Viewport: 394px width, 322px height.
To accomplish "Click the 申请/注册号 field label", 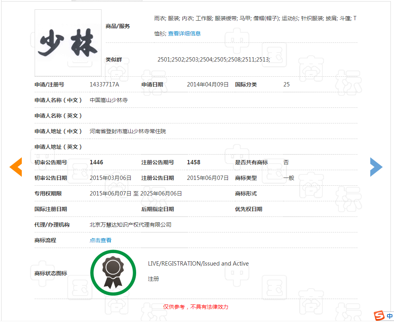I will click(x=49, y=84).
